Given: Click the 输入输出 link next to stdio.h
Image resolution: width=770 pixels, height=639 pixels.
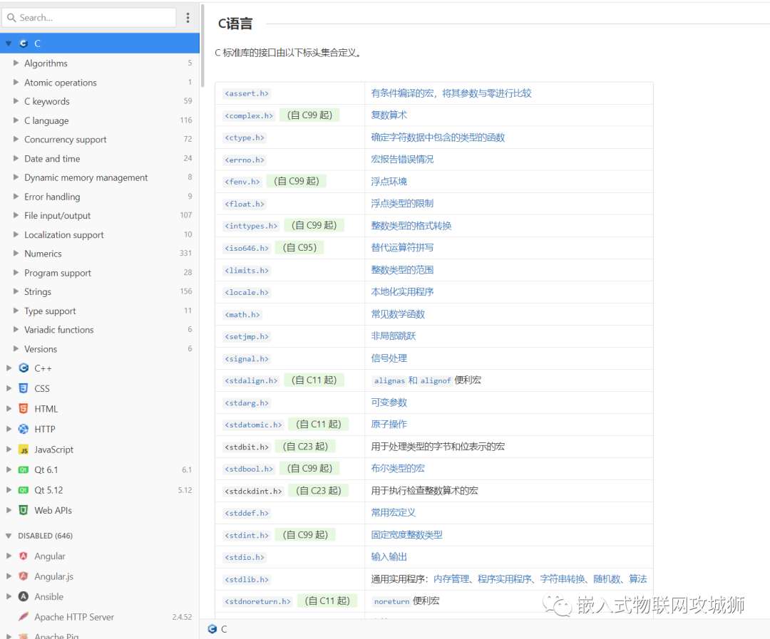Looking at the screenshot, I should click(x=389, y=556).
